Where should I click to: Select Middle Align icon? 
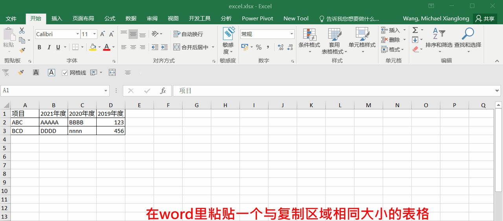click(133, 34)
